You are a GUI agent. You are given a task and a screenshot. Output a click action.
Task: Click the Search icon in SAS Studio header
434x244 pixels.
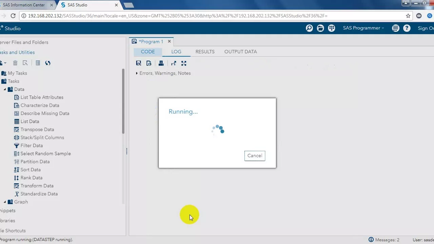(x=309, y=28)
